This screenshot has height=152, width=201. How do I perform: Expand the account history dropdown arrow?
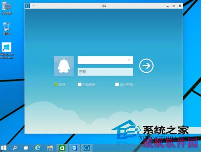129,60
